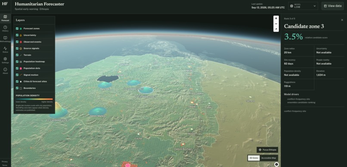Click the 3.5% candidate score value
This screenshot has height=167, width=347.
[294, 37]
